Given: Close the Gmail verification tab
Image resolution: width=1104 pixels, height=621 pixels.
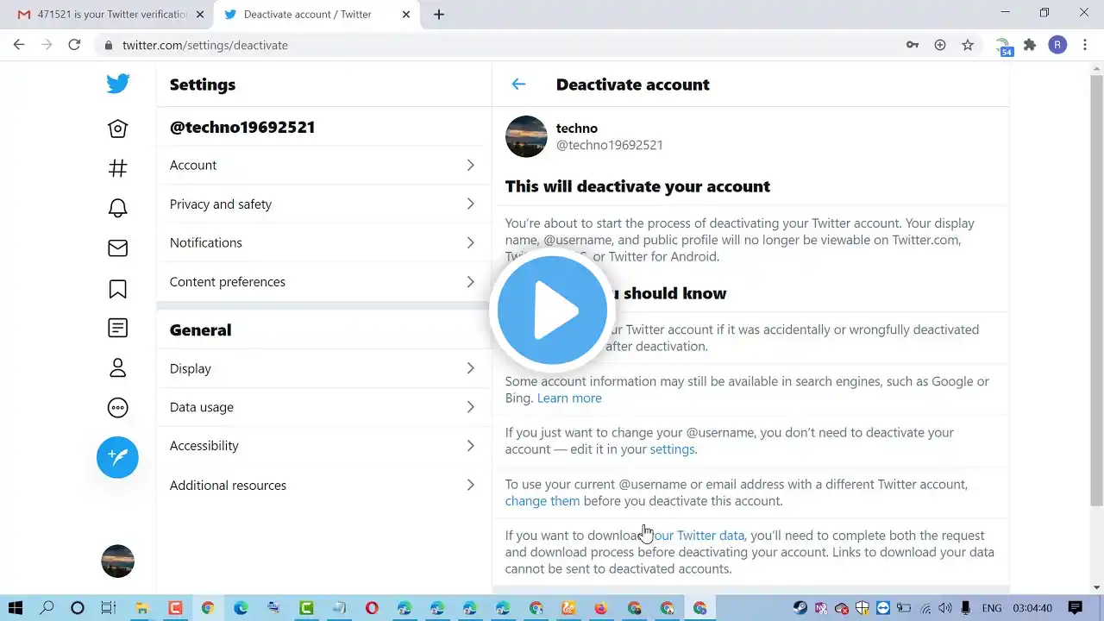Looking at the screenshot, I should tap(200, 15).
